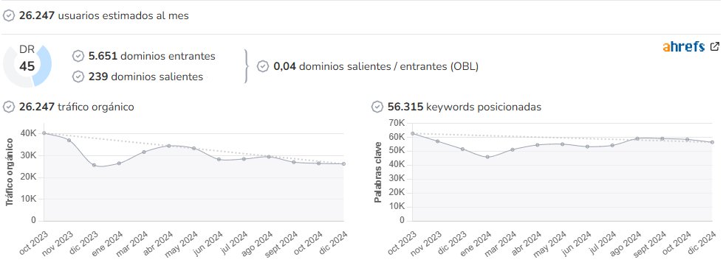Click the 40K label on traffic axis

click(x=28, y=133)
